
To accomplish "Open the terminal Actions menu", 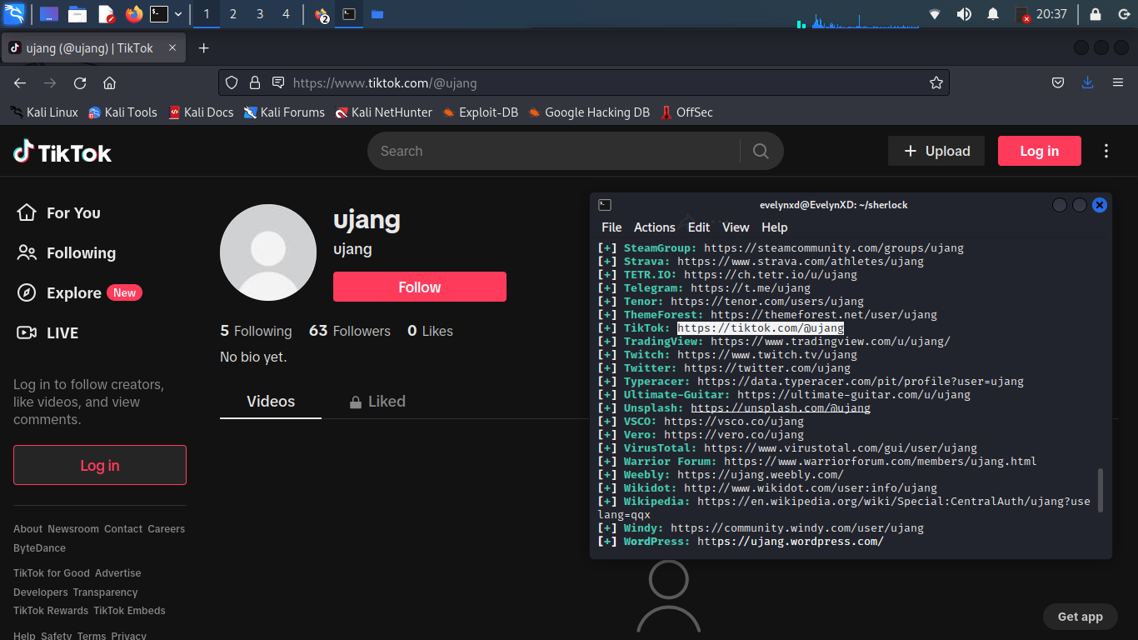I will pyautogui.click(x=655, y=227).
